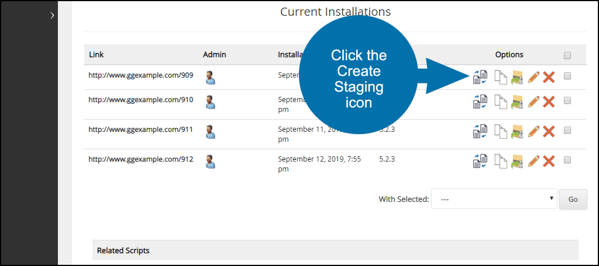The image size is (599, 266).
Task: Edit the /912 installation with the pencil icon
Action: (x=533, y=161)
